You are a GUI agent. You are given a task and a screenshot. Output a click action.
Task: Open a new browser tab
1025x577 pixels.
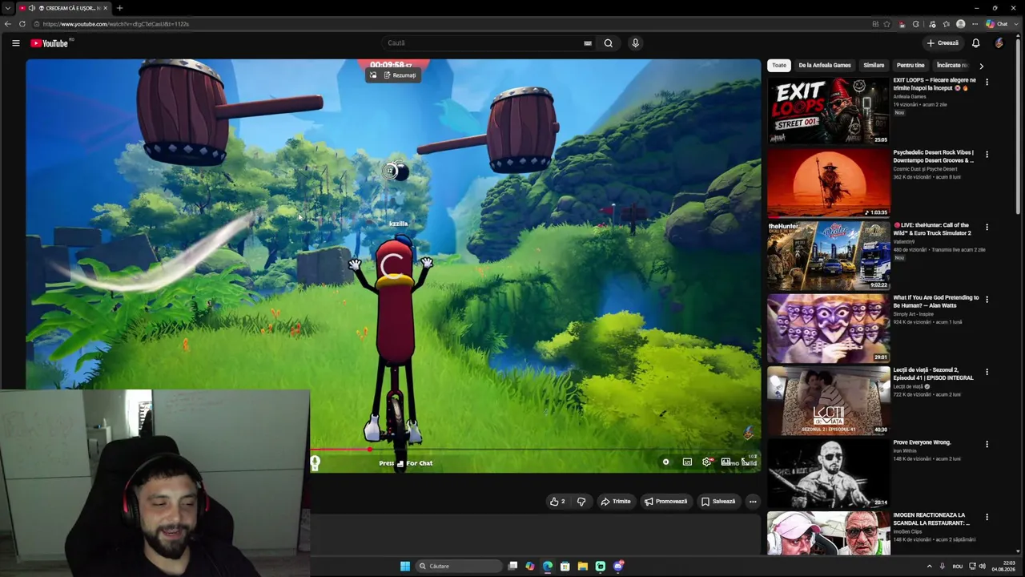click(x=119, y=8)
